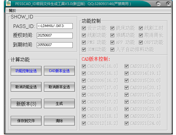Image resolution: width=176 pixels, height=135 pixels.
Task: Toggle CAD2017[21.0] checkbox
Action: (x=127, y=95)
